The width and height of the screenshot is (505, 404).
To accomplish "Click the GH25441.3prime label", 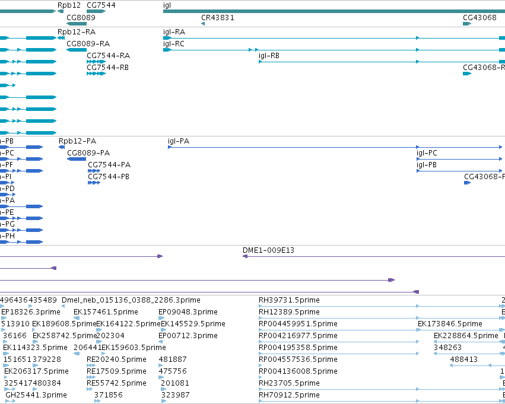I will coord(36,395).
